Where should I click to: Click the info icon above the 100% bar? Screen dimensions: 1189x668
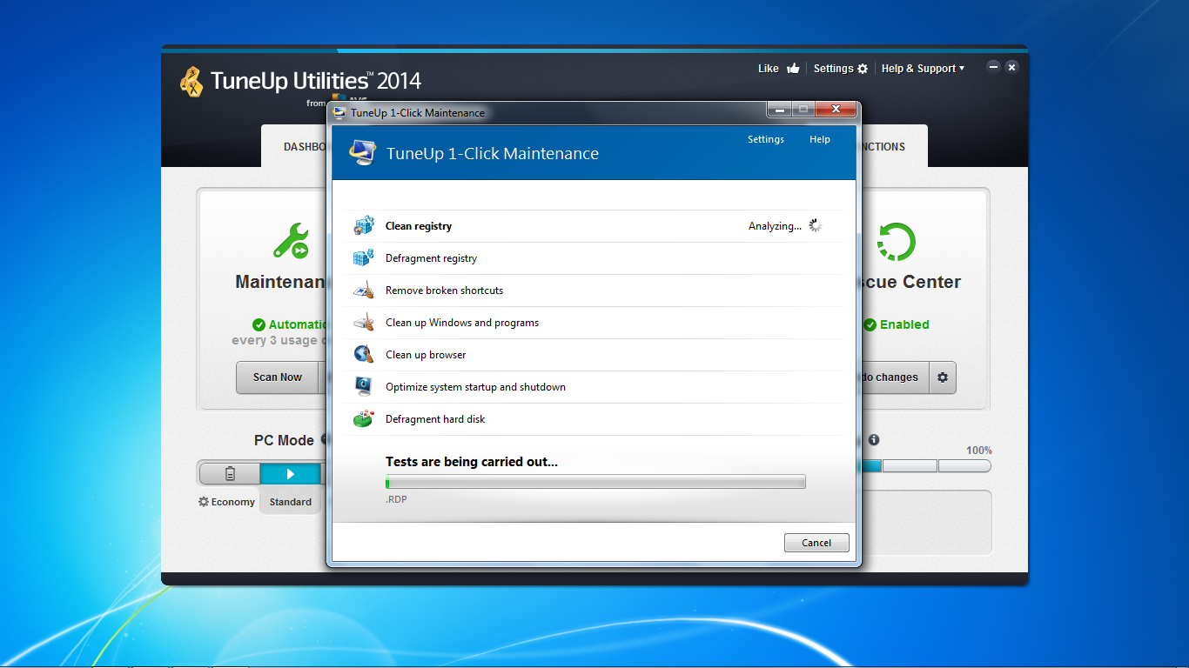point(874,440)
